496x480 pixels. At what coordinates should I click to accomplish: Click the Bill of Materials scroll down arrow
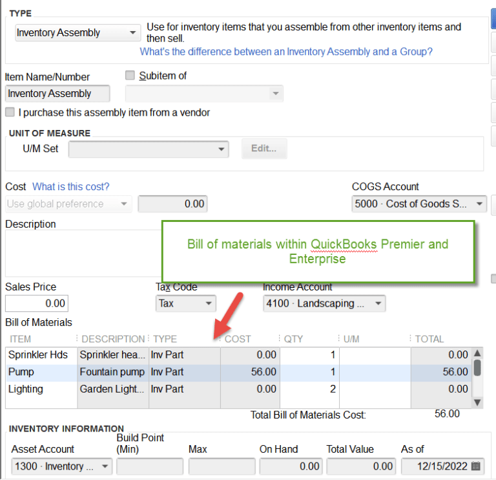477,402
